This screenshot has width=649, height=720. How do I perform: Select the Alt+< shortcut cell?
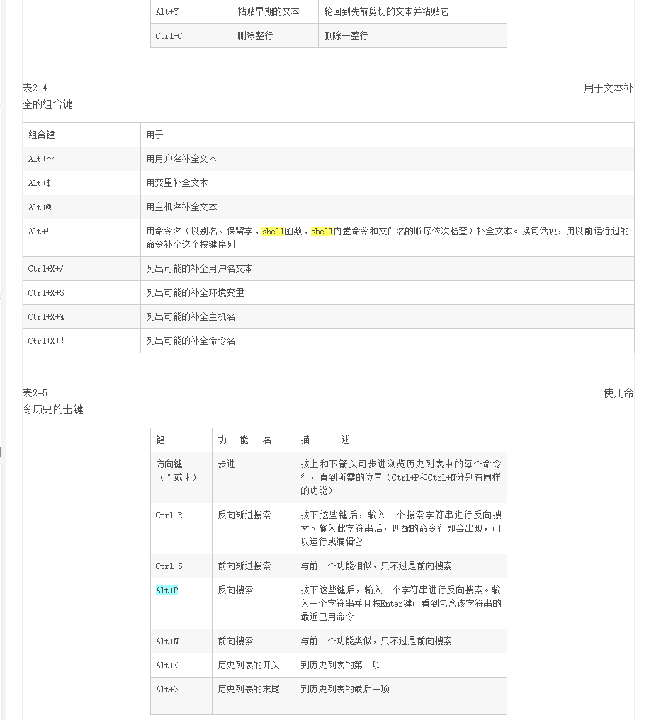(181, 665)
